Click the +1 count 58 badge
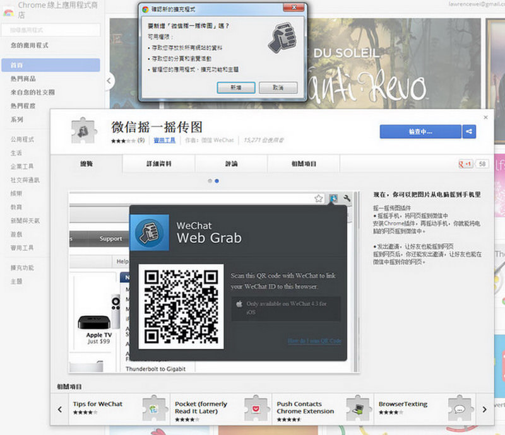The height and width of the screenshot is (435, 505). point(482,164)
